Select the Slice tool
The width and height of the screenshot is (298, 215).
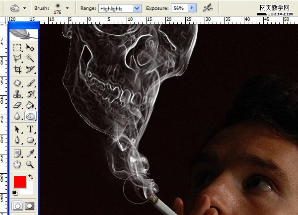pyautogui.click(x=30, y=70)
